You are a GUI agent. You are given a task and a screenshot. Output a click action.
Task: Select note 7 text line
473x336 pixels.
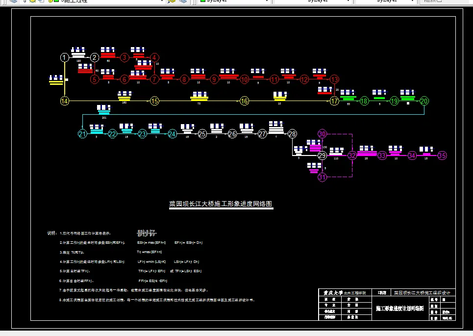pyautogui.click(x=134, y=290)
